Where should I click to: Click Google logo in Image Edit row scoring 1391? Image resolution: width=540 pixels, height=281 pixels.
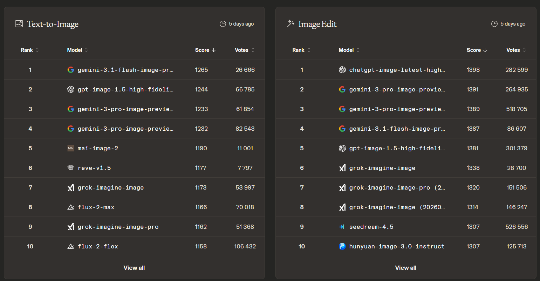(x=342, y=89)
